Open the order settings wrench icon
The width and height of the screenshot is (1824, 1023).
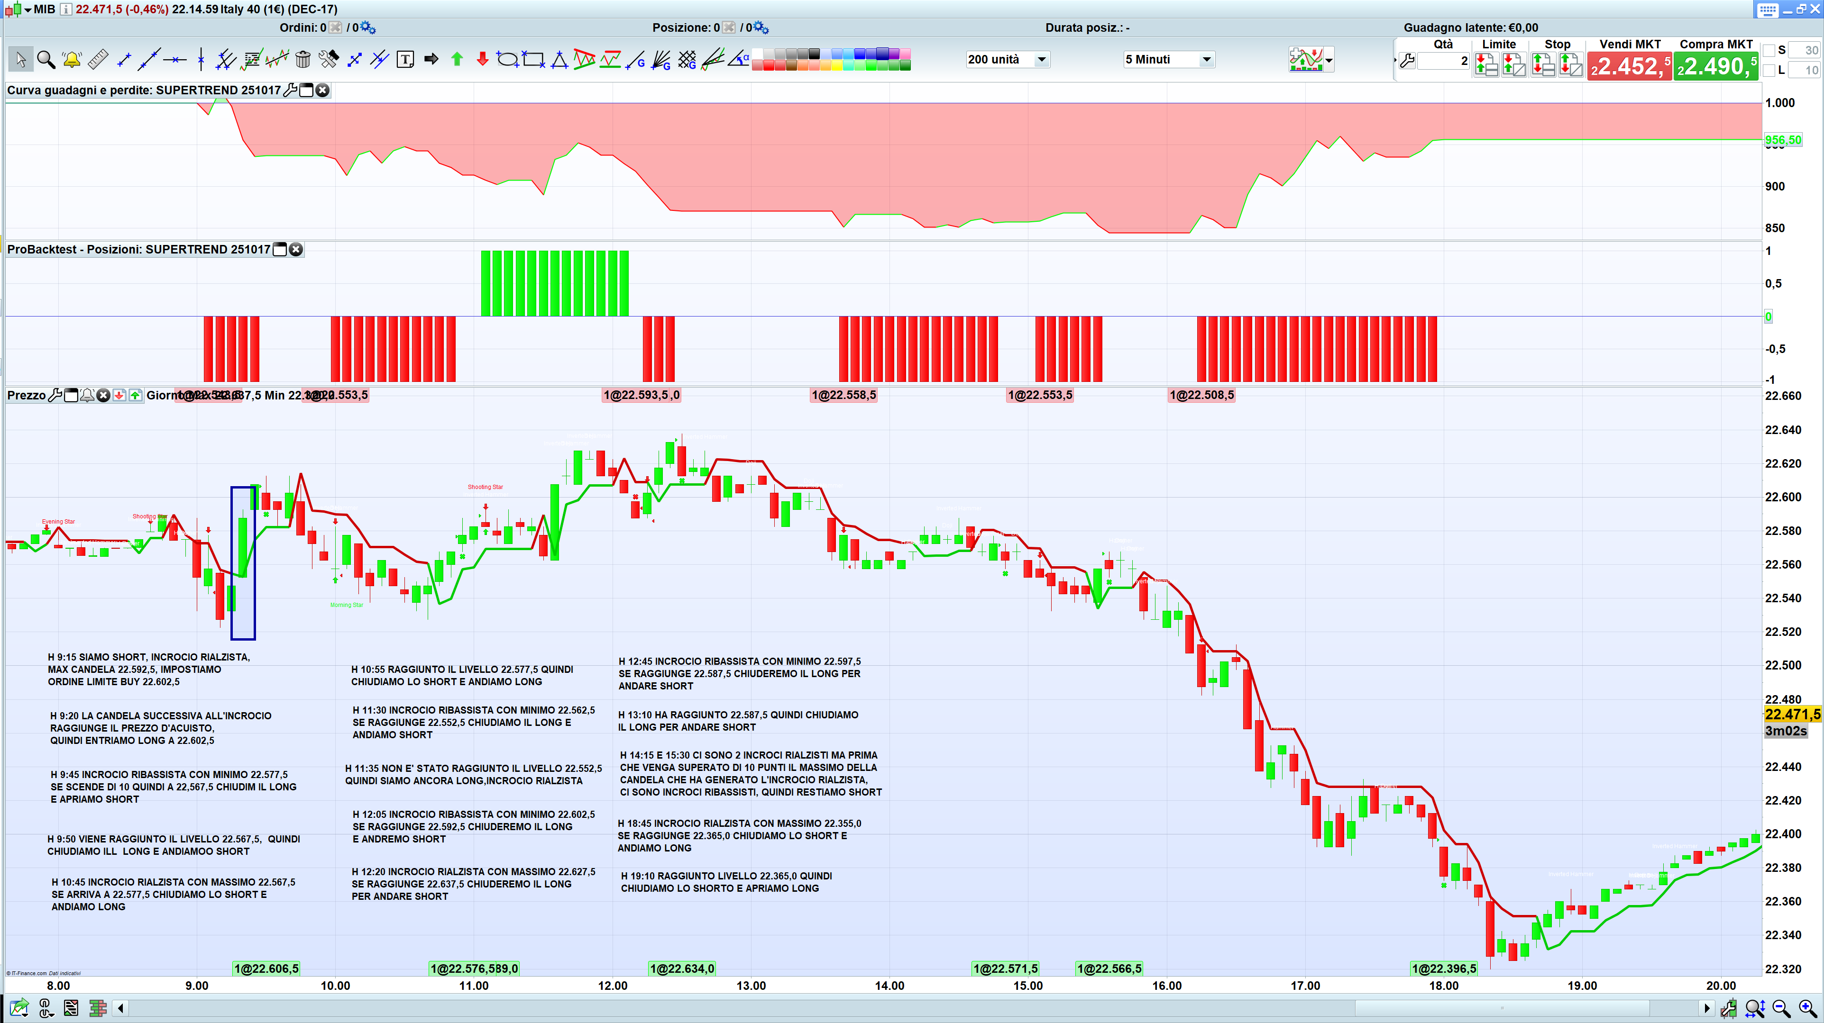click(x=1407, y=61)
